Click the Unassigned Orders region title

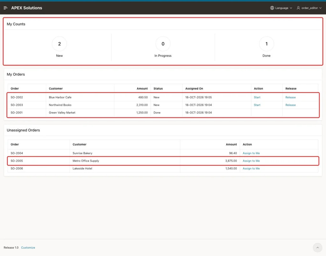tap(23, 130)
